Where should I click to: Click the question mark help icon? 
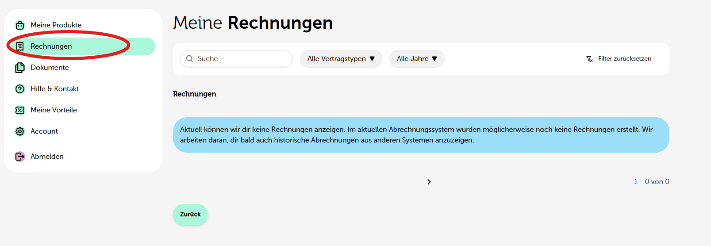pyautogui.click(x=20, y=89)
